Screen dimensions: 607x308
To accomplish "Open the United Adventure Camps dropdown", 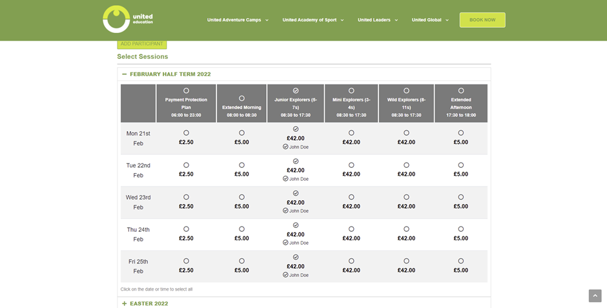I will [x=238, y=20].
